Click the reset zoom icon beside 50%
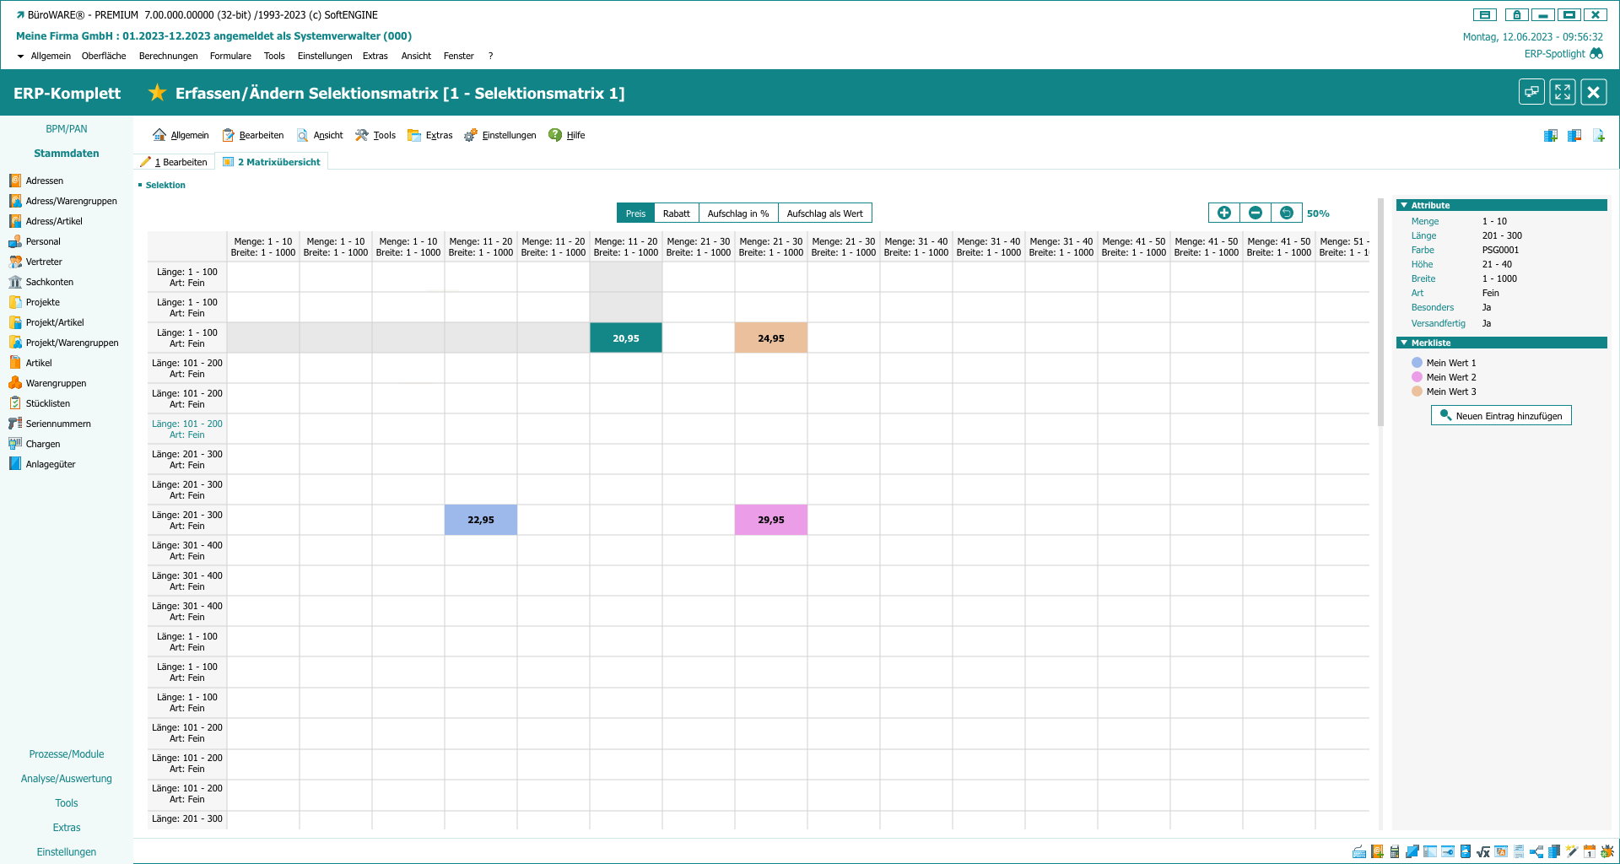This screenshot has width=1620, height=864. tap(1286, 213)
